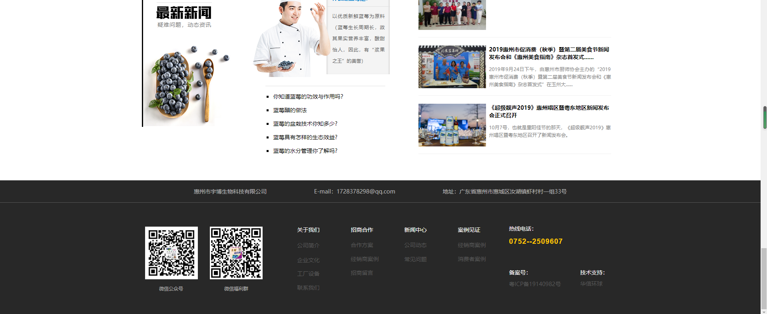
Task: Click hotline number 0752--2509607
Action: (x=536, y=241)
